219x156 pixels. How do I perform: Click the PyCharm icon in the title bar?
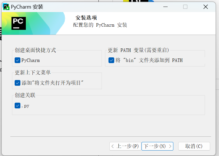6,7
